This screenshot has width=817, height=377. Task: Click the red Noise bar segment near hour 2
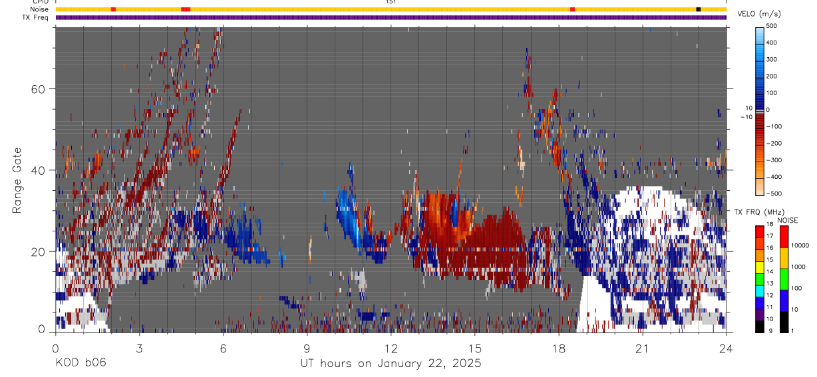click(113, 9)
